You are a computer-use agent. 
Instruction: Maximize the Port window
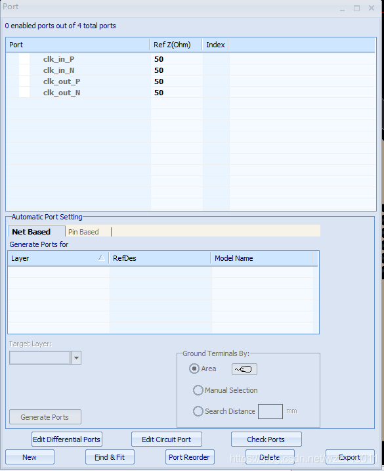pos(356,9)
